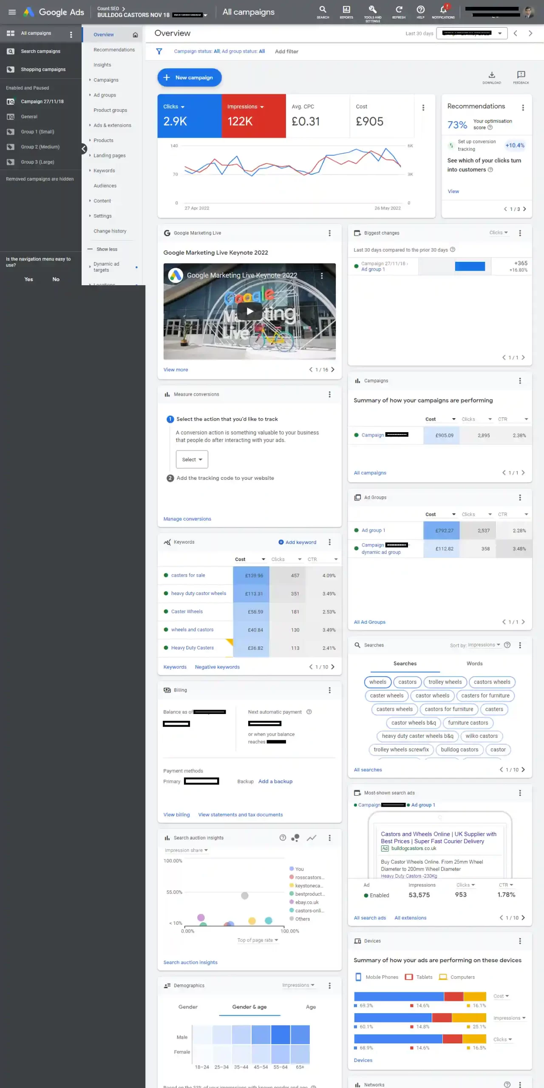The height and width of the screenshot is (1088, 544).
Task: Open Clicks metric dropdown in scorecard
Action: [x=174, y=107]
